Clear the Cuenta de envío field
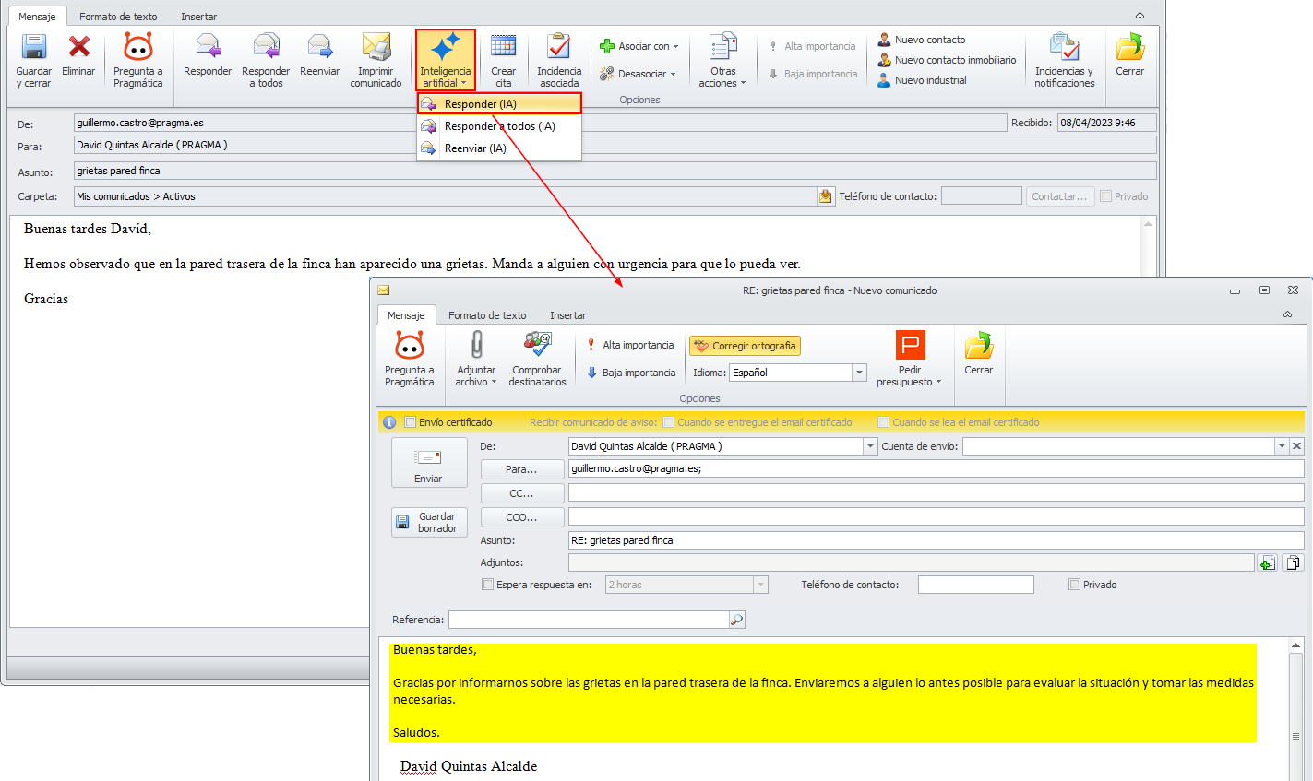This screenshot has width=1313, height=781. pyautogui.click(x=1296, y=446)
